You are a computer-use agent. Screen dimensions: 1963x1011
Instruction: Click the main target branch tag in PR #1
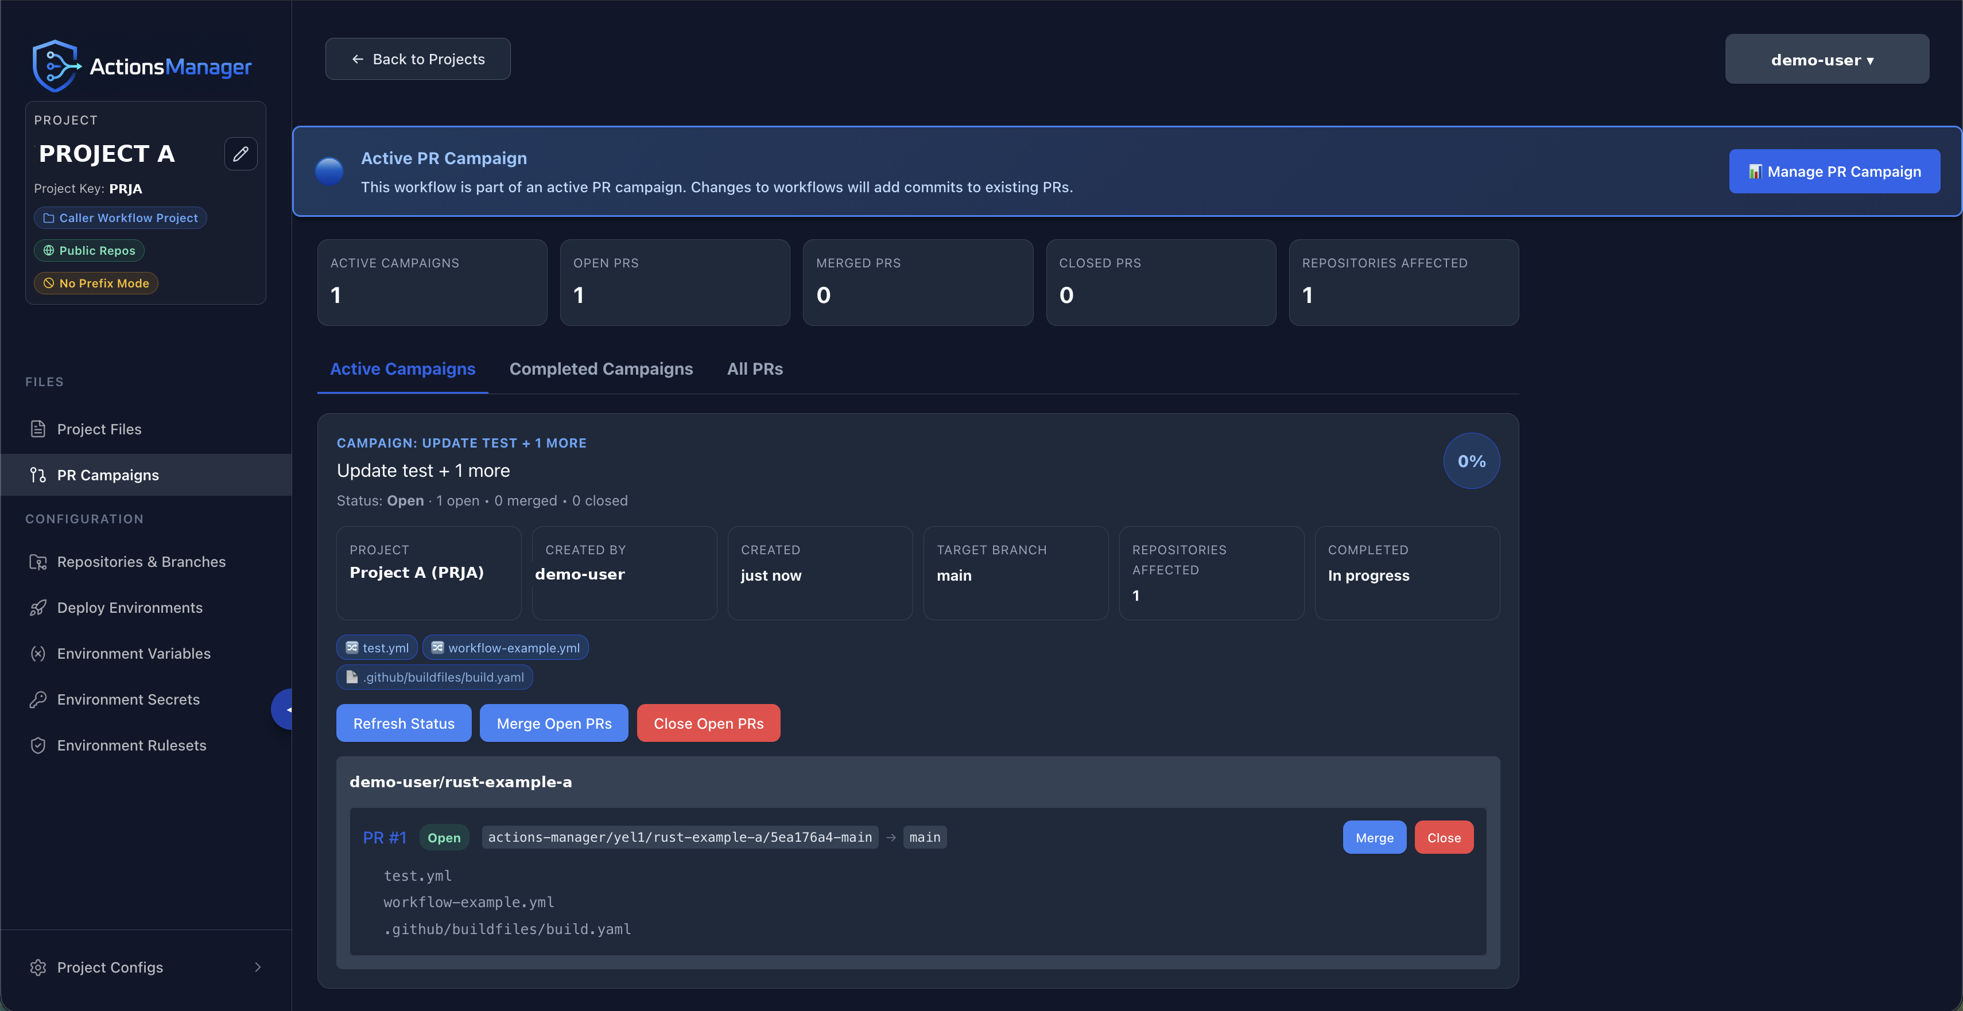(924, 837)
